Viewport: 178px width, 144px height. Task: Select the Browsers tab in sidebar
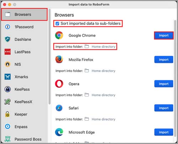point(24,15)
